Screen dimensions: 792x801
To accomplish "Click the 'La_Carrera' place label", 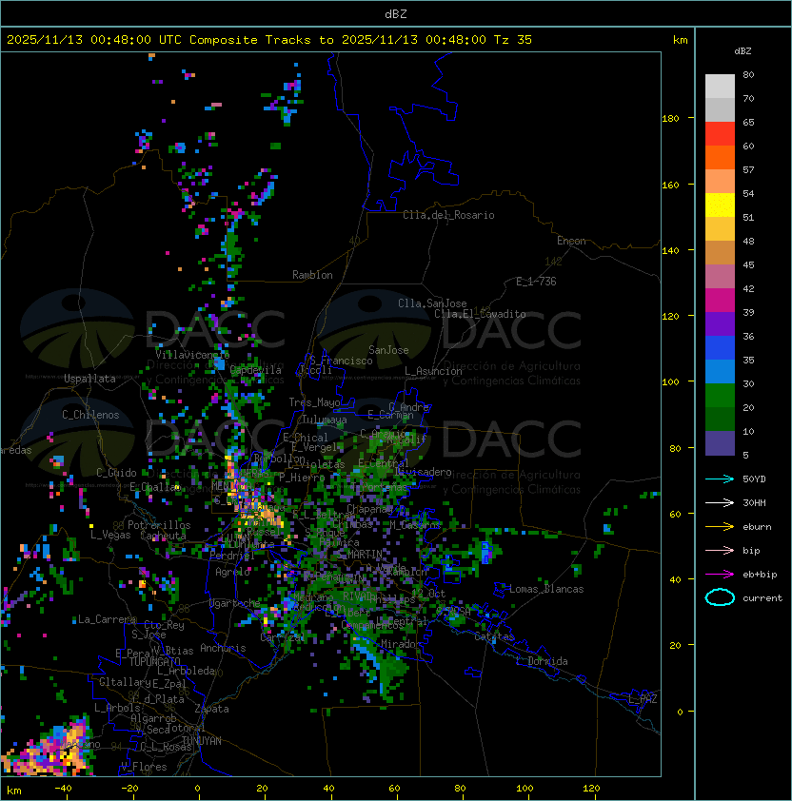I will pyautogui.click(x=107, y=619).
